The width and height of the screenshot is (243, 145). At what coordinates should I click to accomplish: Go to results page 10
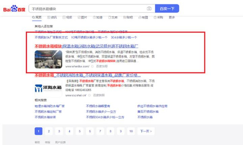pyautogui.click(x=131, y=131)
